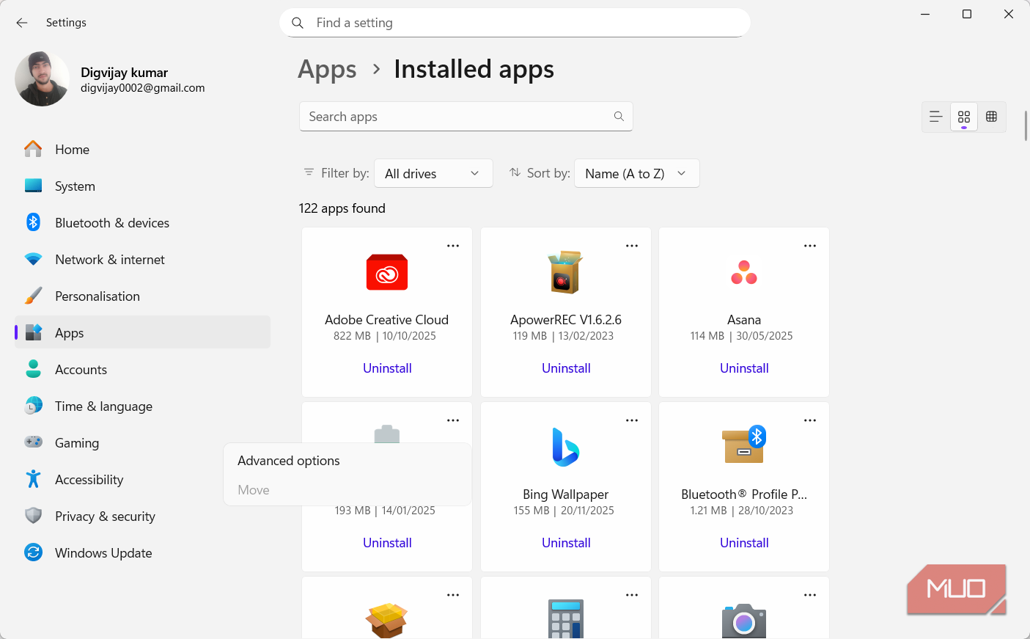Click the user profile picture
The width and height of the screenshot is (1030, 639).
pyautogui.click(x=42, y=78)
